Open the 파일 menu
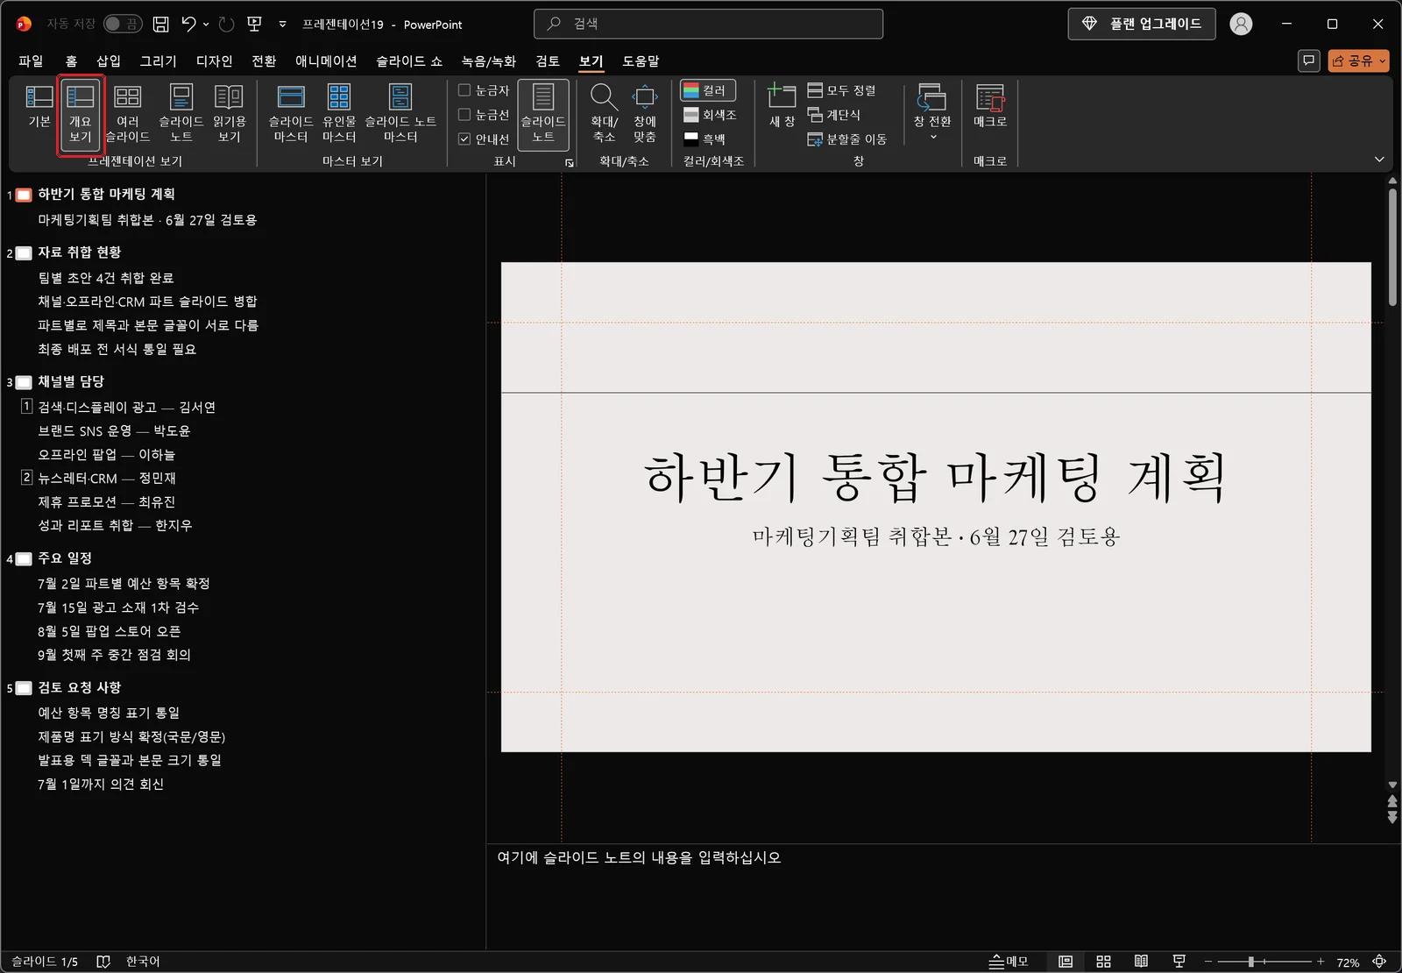Screen dimensions: 1402x973 (x=31, y=60)
